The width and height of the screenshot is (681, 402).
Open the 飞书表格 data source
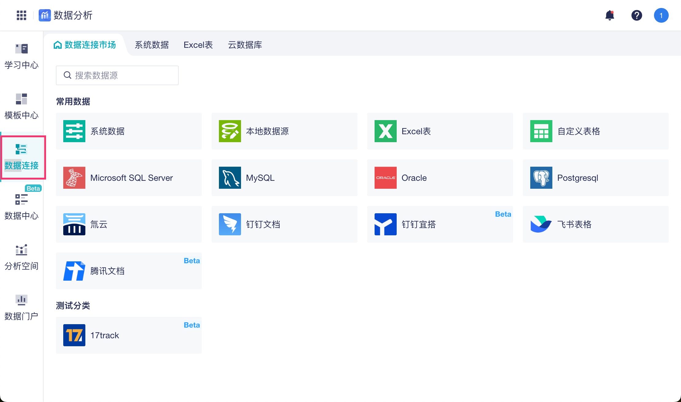595,224
